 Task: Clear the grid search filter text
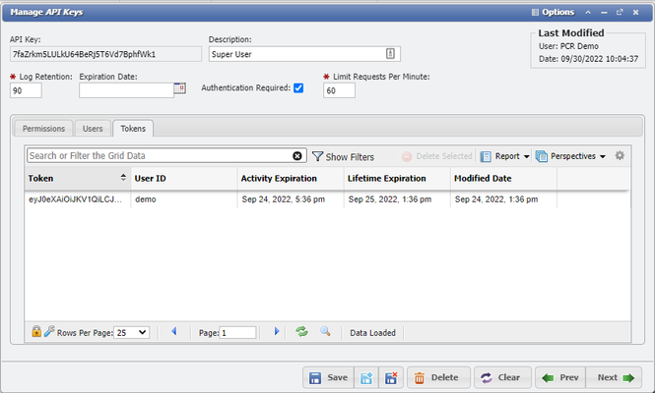(297, 156)
